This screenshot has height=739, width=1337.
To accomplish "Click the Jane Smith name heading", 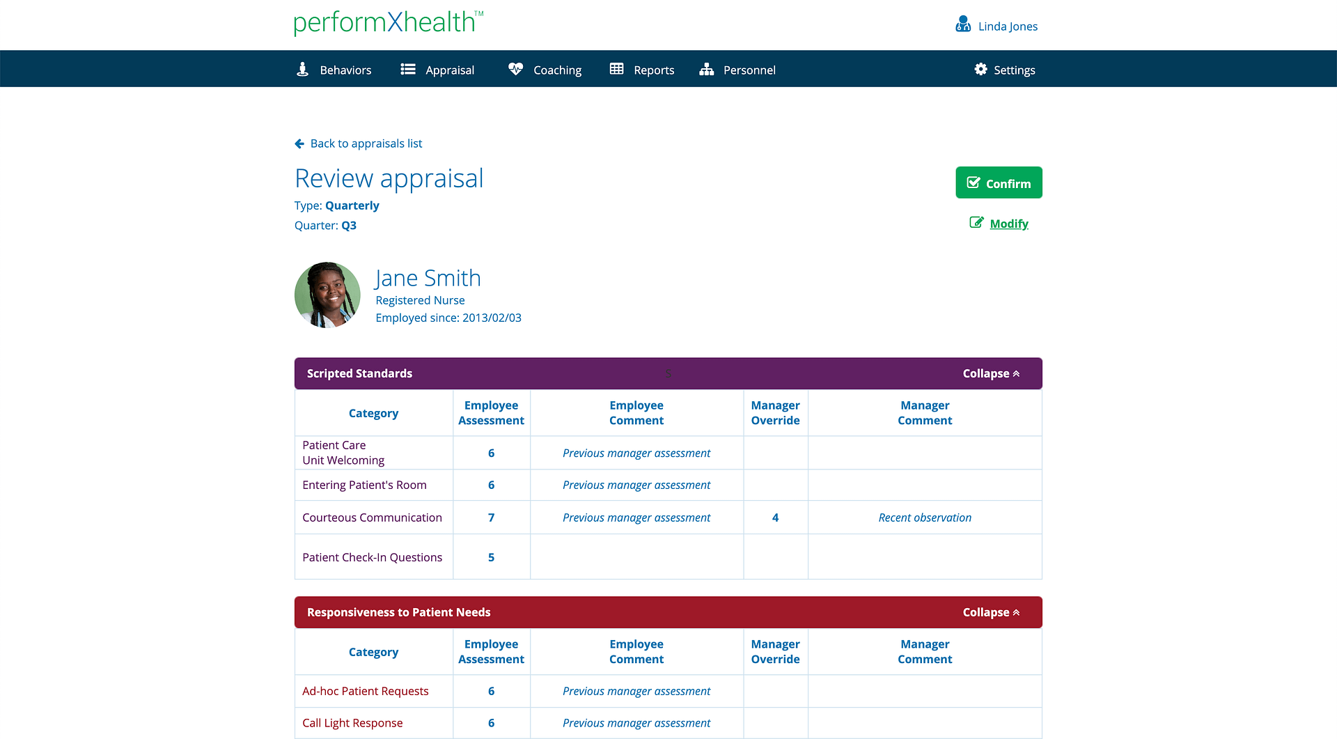I will tap(428, 278).
